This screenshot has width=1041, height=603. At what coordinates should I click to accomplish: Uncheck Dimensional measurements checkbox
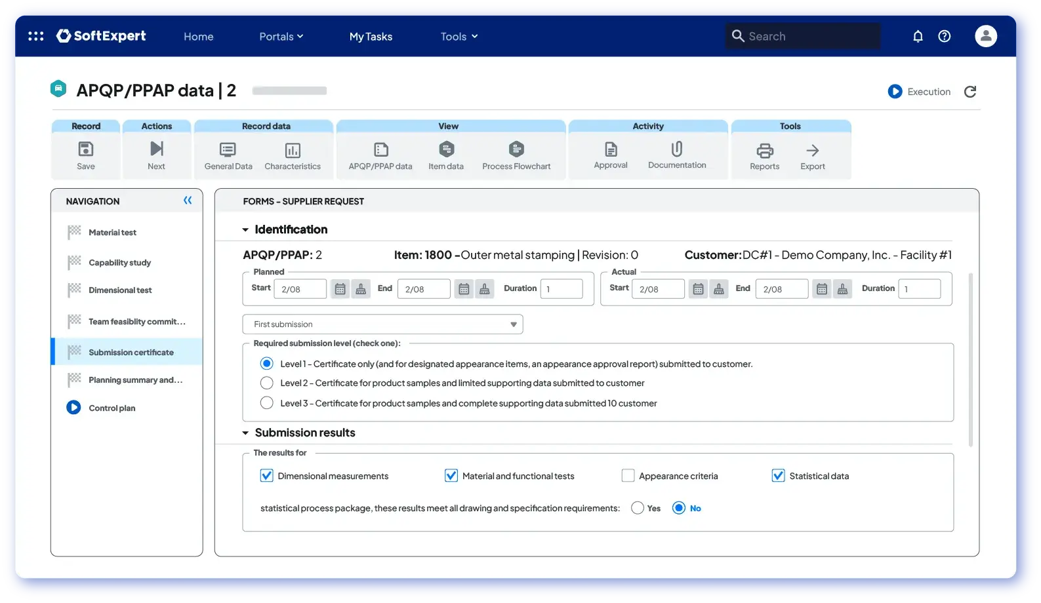266,476
